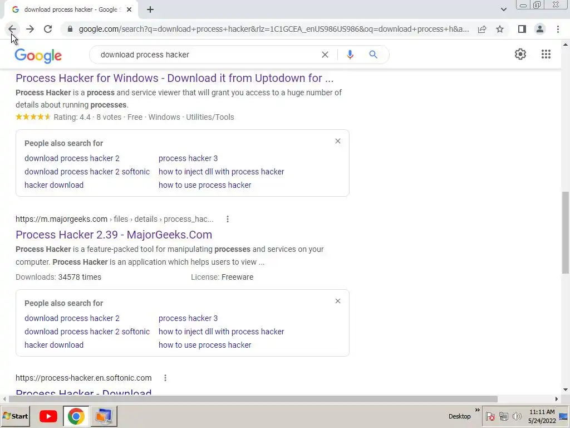Click the Chrome taskbar button
The image size is (570, 428).
pos(76,416)
